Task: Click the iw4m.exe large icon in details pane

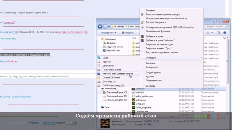Action: pos(105,123)
